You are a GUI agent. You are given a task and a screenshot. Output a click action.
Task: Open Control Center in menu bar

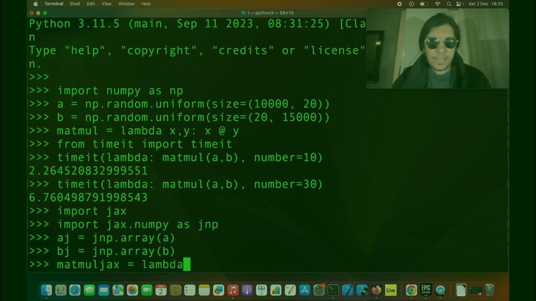pyautogui.click(x=459, y=4)
